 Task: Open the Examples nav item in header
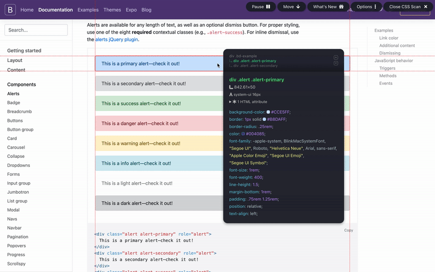point(88,10)
